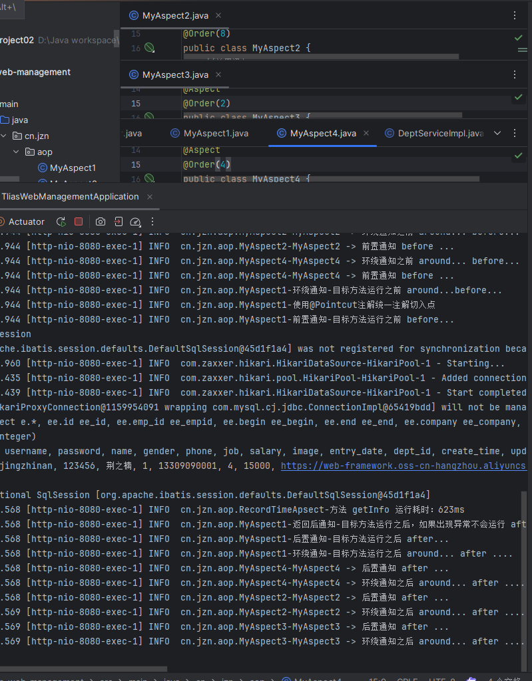Image resolution: width=532 pixels, height=681 pixels.
Task: Click line number 15 in the MyAspect3 editor
Action: coord(136,103)
